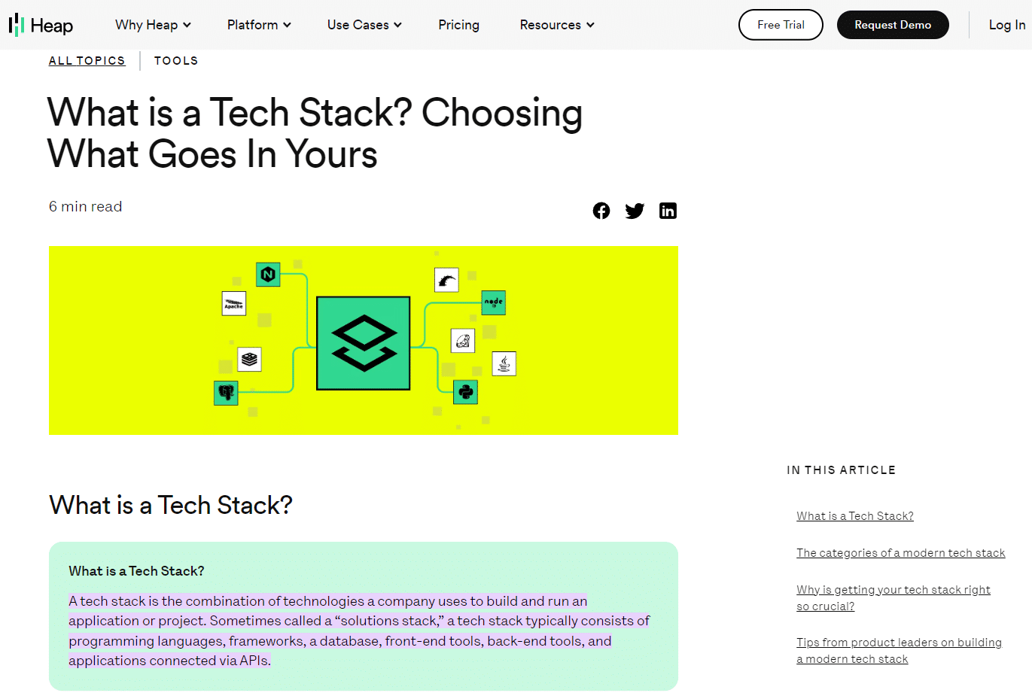Switch to the TOOLS topic tab
Image resolution: width=1032 pixels, height=696 pixels.
[x=175, y=60]
